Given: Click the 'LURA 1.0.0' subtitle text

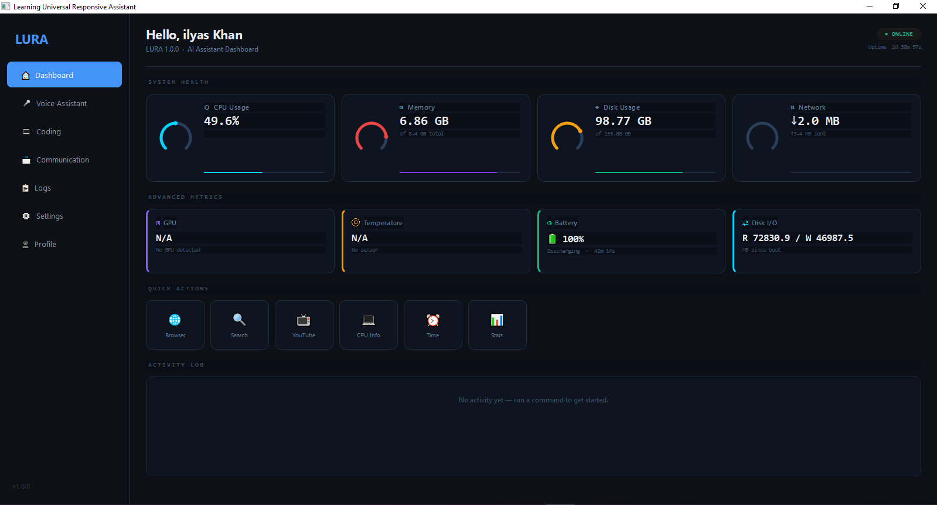Looking at the screenshot, I should pos(162,49).
